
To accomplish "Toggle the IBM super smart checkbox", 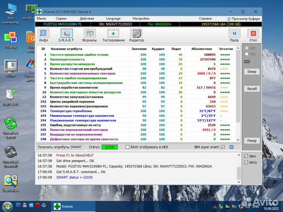I will click(223, 147).
